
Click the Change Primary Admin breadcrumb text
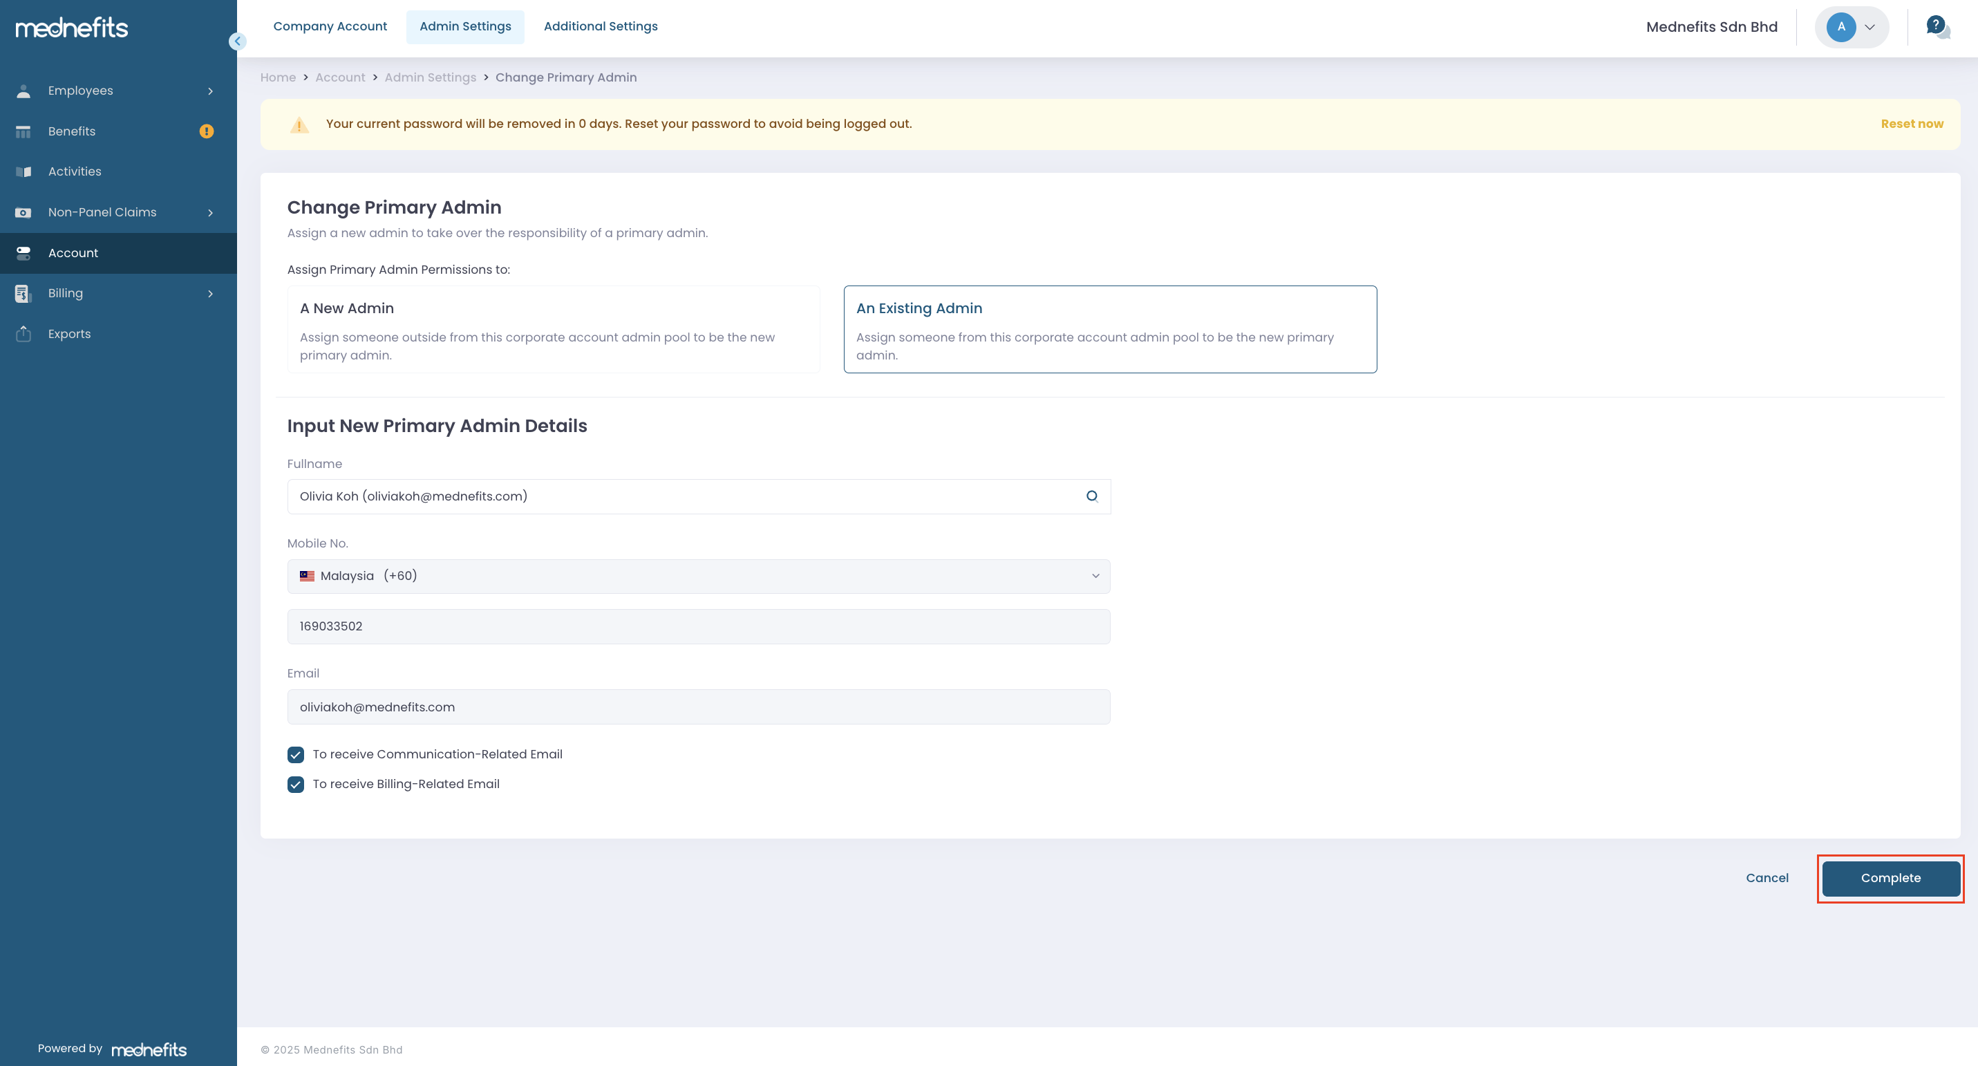coord(566,77)
